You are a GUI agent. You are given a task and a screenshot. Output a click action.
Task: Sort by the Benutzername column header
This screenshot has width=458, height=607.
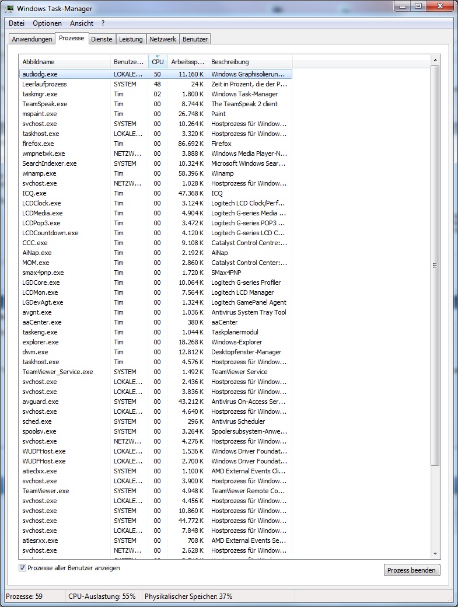(x=129, y=62)
